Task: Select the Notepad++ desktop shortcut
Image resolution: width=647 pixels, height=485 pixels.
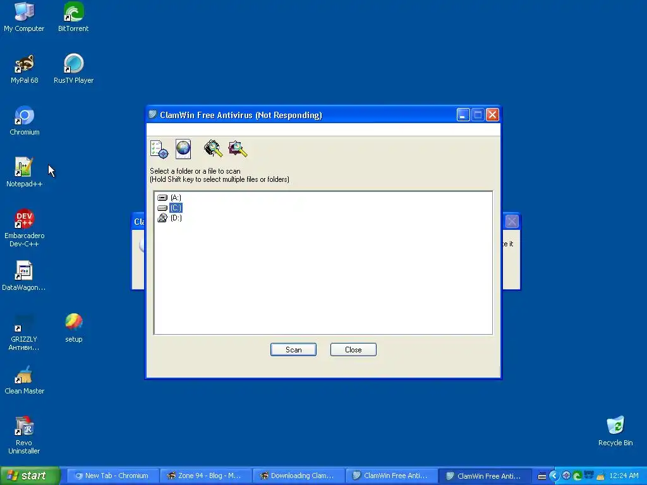Action: [x=25, y=172]
